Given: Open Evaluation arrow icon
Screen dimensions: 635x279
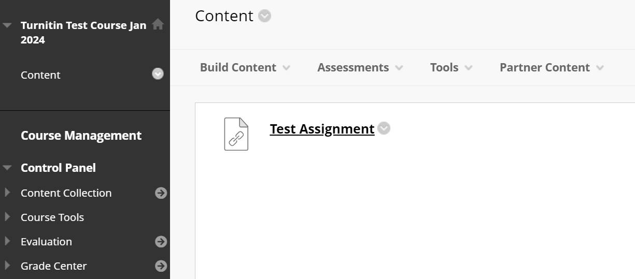Looking at the screenshot, I should click(x=161, y=242).
